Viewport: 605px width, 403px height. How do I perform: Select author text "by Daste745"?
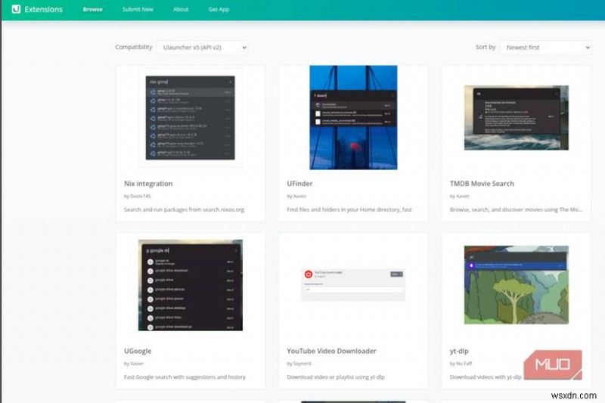(x=138, y=196)
